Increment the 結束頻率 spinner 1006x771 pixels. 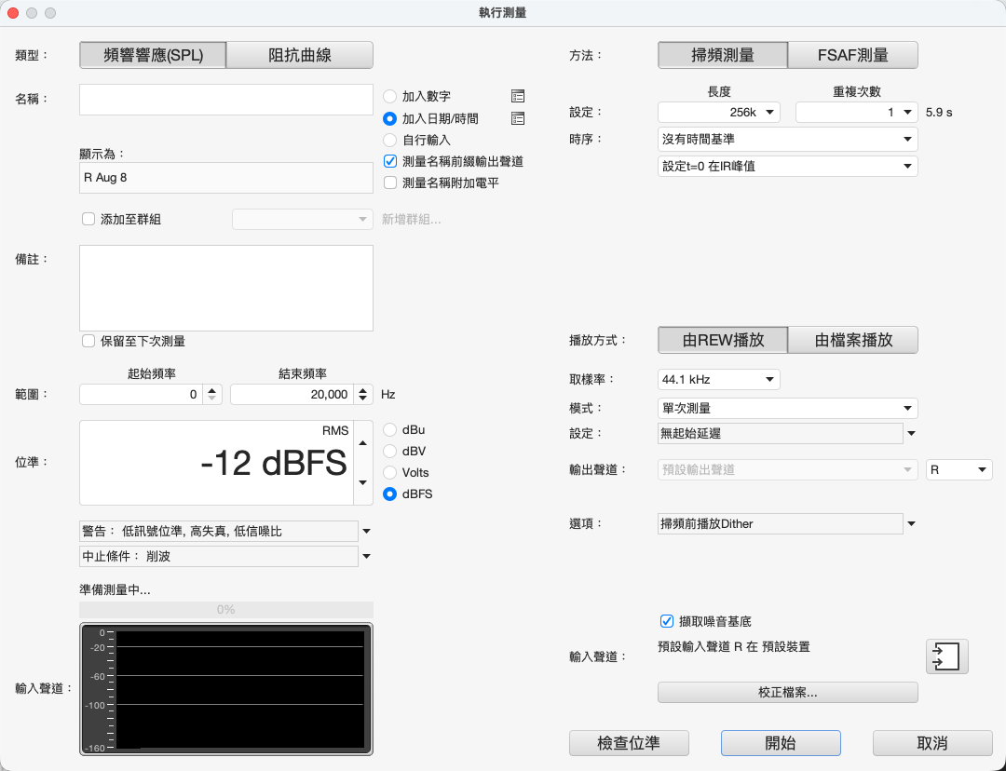(x=363, y=390)
